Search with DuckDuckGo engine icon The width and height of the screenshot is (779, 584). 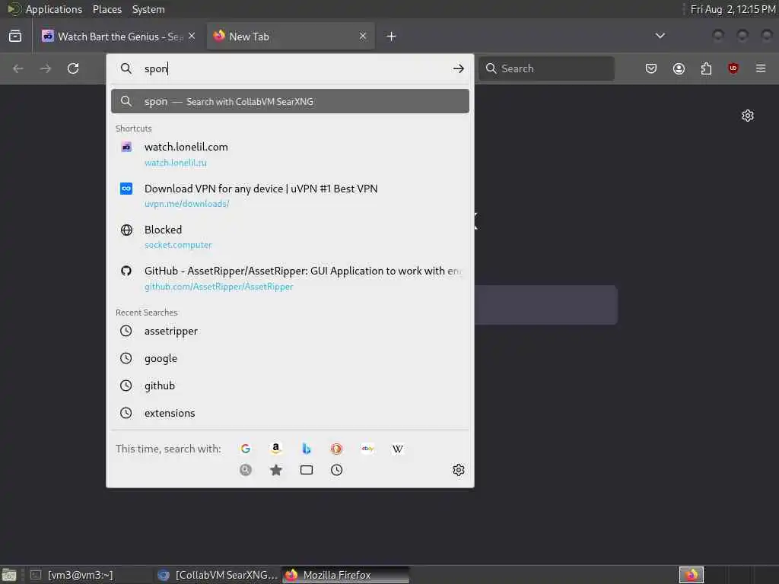(x=336, y=449)
